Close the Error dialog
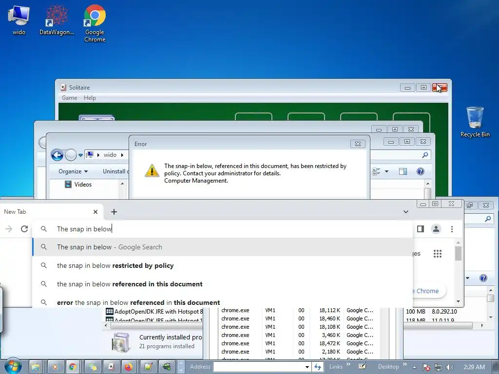Image resolution: width=499 pixels, height=374 pixels. pyautogui.click(x=358, y=144)
